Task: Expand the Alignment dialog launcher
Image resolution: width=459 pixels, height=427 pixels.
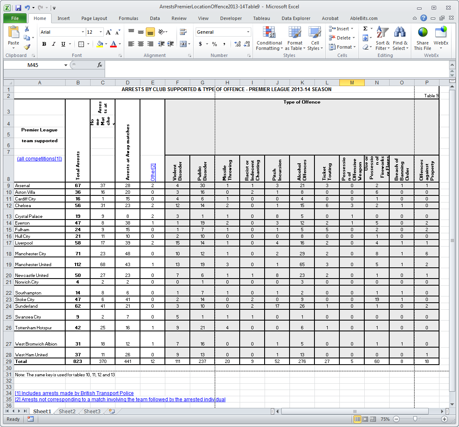Action: tap(189, 55)
